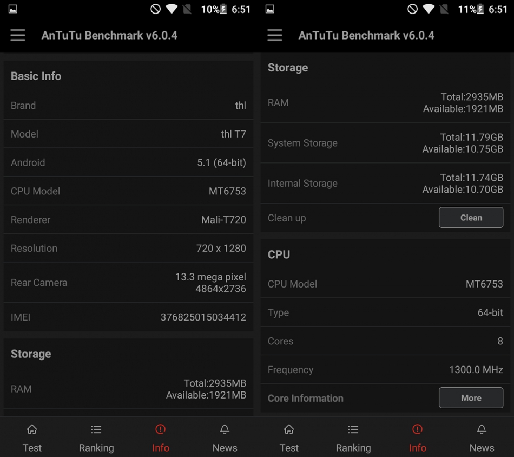Click the Basic Info heading
514x457 pixels.
coord(36,76)
